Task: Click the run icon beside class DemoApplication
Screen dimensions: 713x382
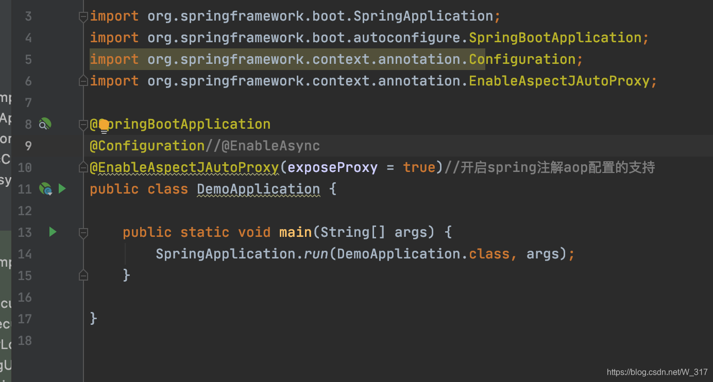Action: pos(62,188)
